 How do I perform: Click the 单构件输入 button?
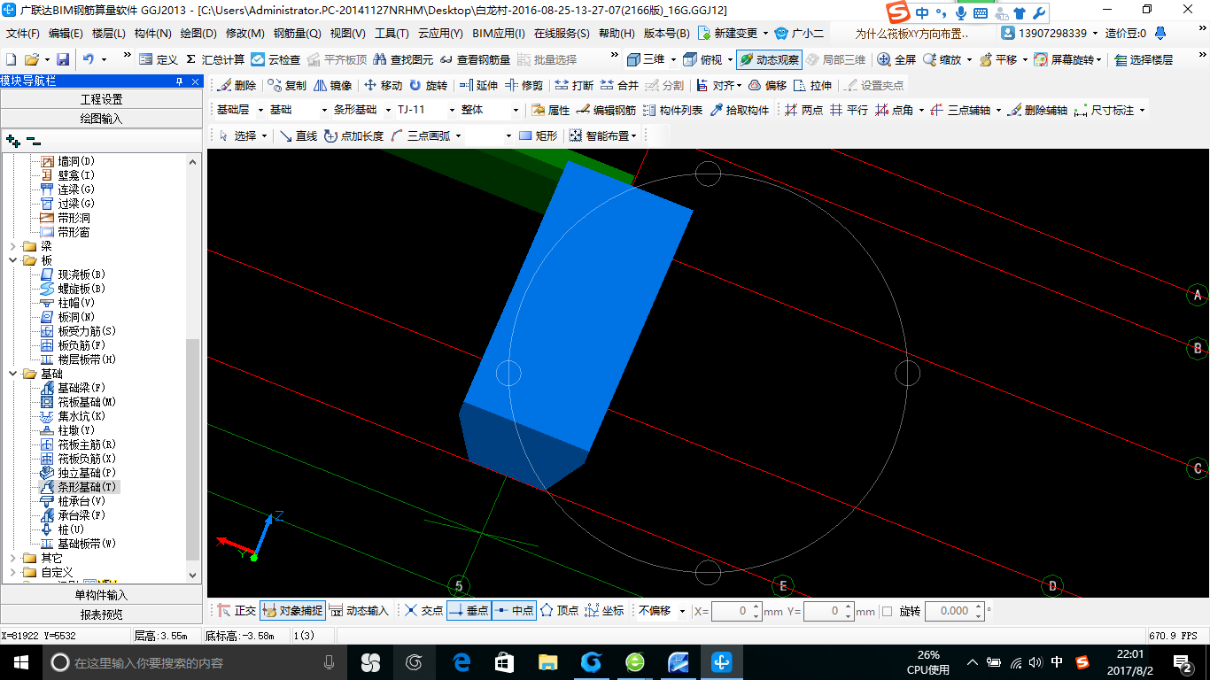point(101,595)
